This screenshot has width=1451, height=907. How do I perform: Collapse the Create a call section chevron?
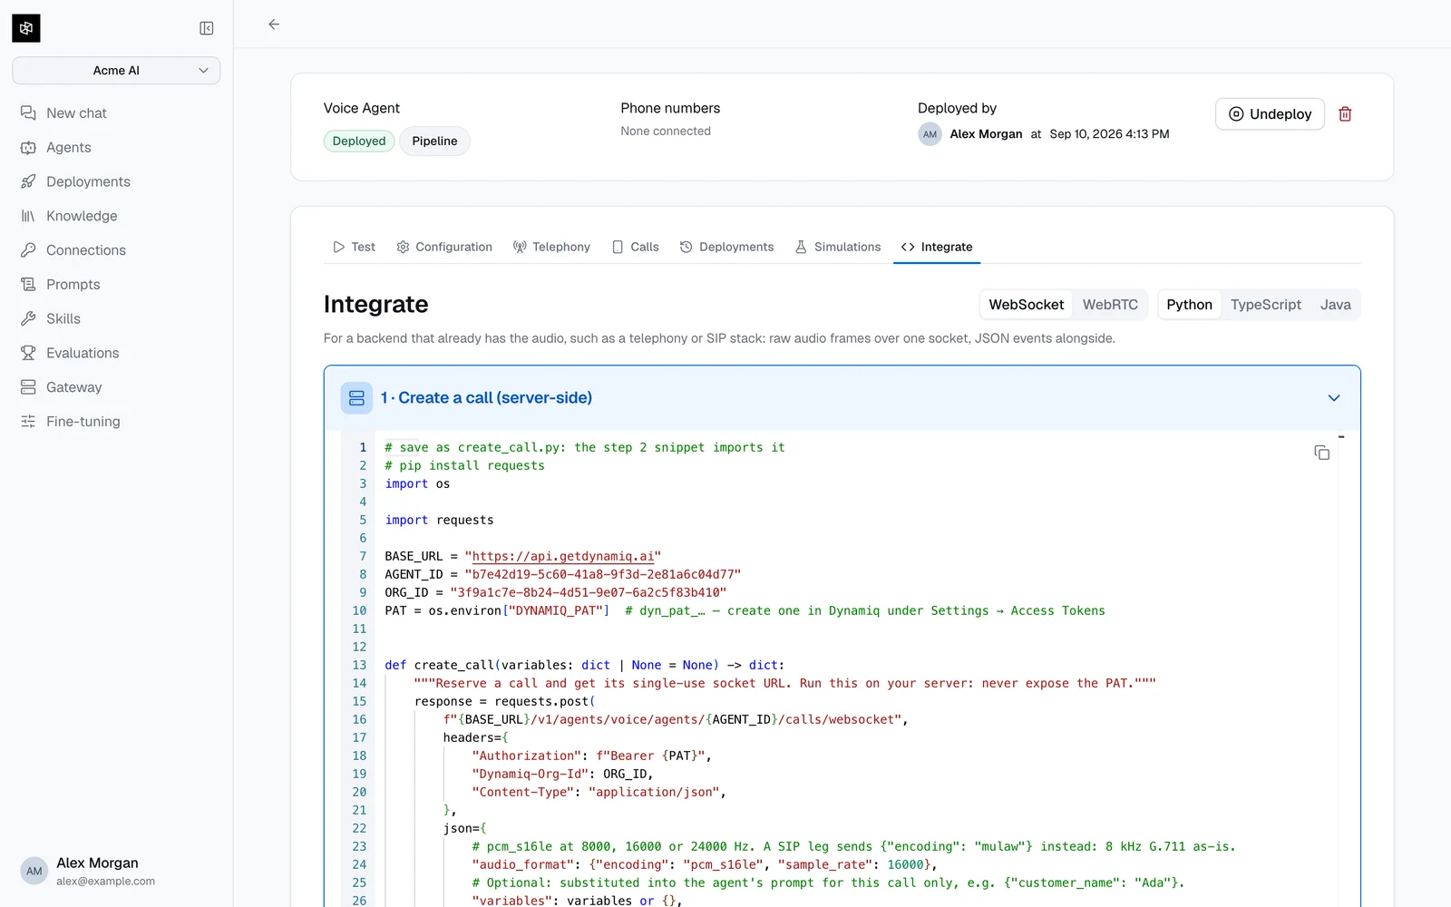[x=1334, y=398]
